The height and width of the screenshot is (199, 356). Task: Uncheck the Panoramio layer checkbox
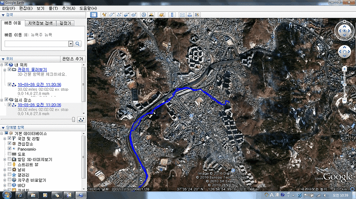pos(9,149)
